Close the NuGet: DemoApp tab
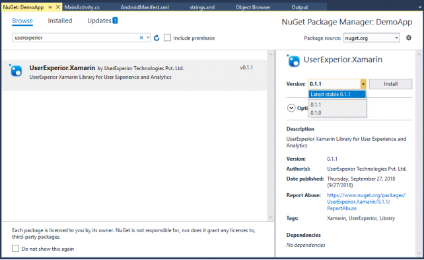 point(57,7)
